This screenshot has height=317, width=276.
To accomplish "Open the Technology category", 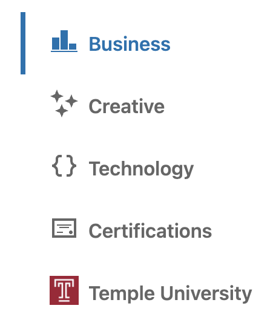I will click(x=141, y=169).
